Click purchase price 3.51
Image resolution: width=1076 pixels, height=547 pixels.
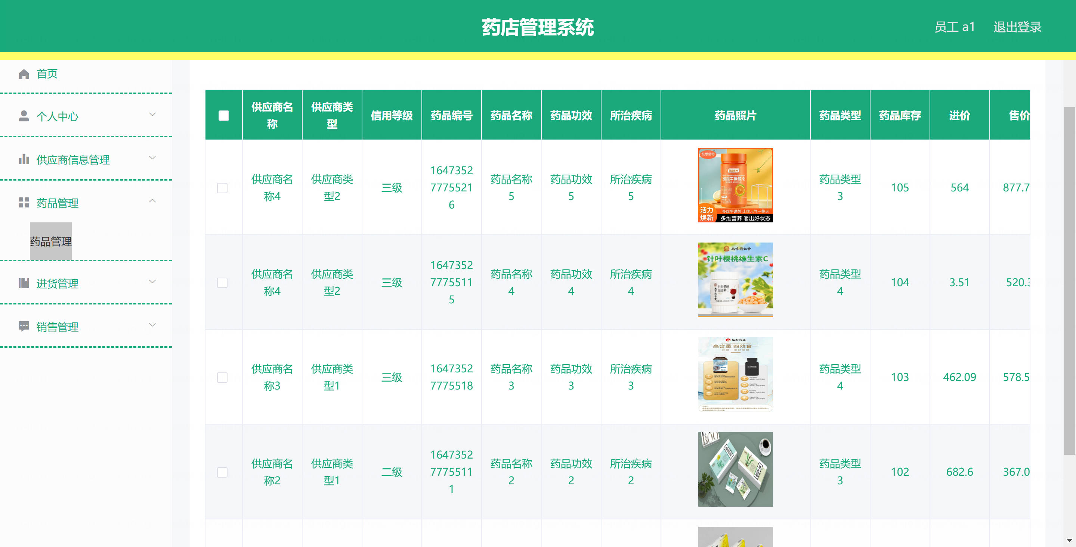pyautogui.click(x=959, y=282)
